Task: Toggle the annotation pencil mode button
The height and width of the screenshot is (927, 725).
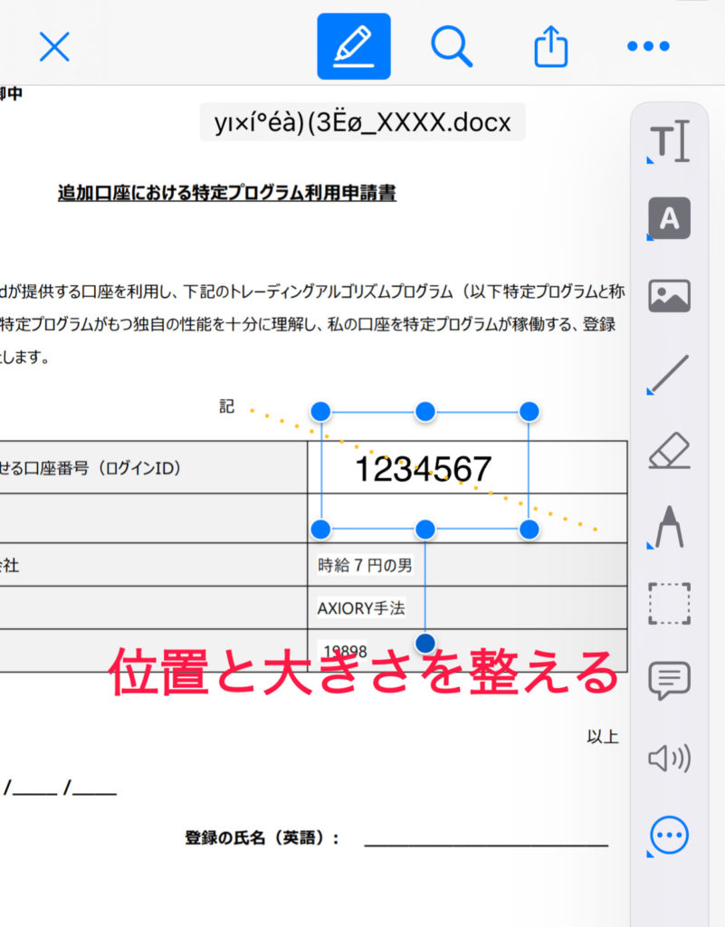Action: click(x=353, y=46)
